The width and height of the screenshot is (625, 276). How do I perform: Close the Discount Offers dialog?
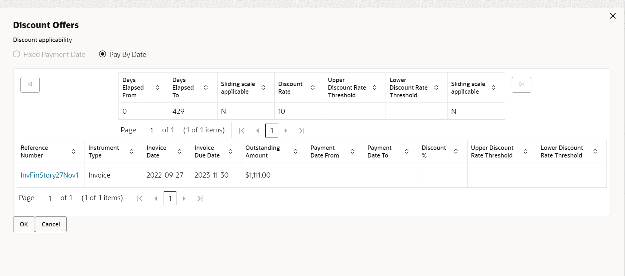(613, 16)
